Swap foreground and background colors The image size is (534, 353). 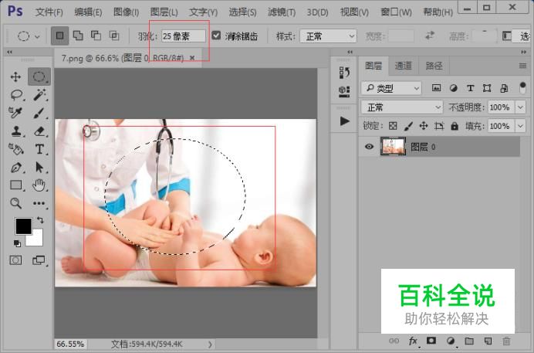40,220
